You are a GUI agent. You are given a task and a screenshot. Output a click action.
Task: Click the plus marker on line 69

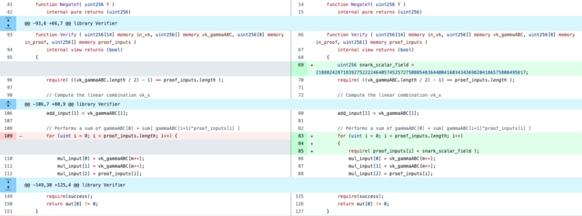coord(312,65)
